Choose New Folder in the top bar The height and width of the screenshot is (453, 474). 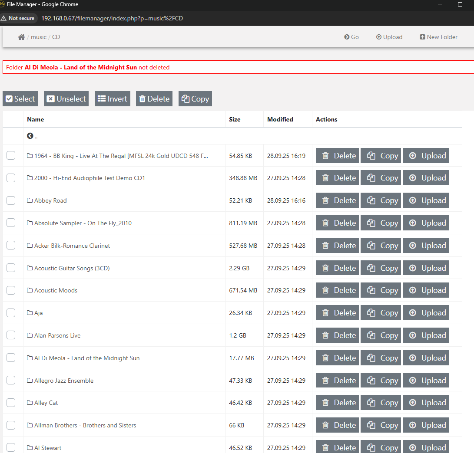click(438, 37)
